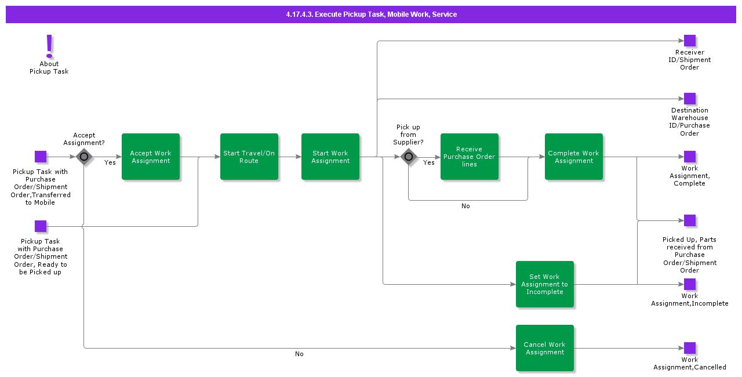Click the 'Destination Warehouse ID/Purchase Order' label

coord(690,122)
